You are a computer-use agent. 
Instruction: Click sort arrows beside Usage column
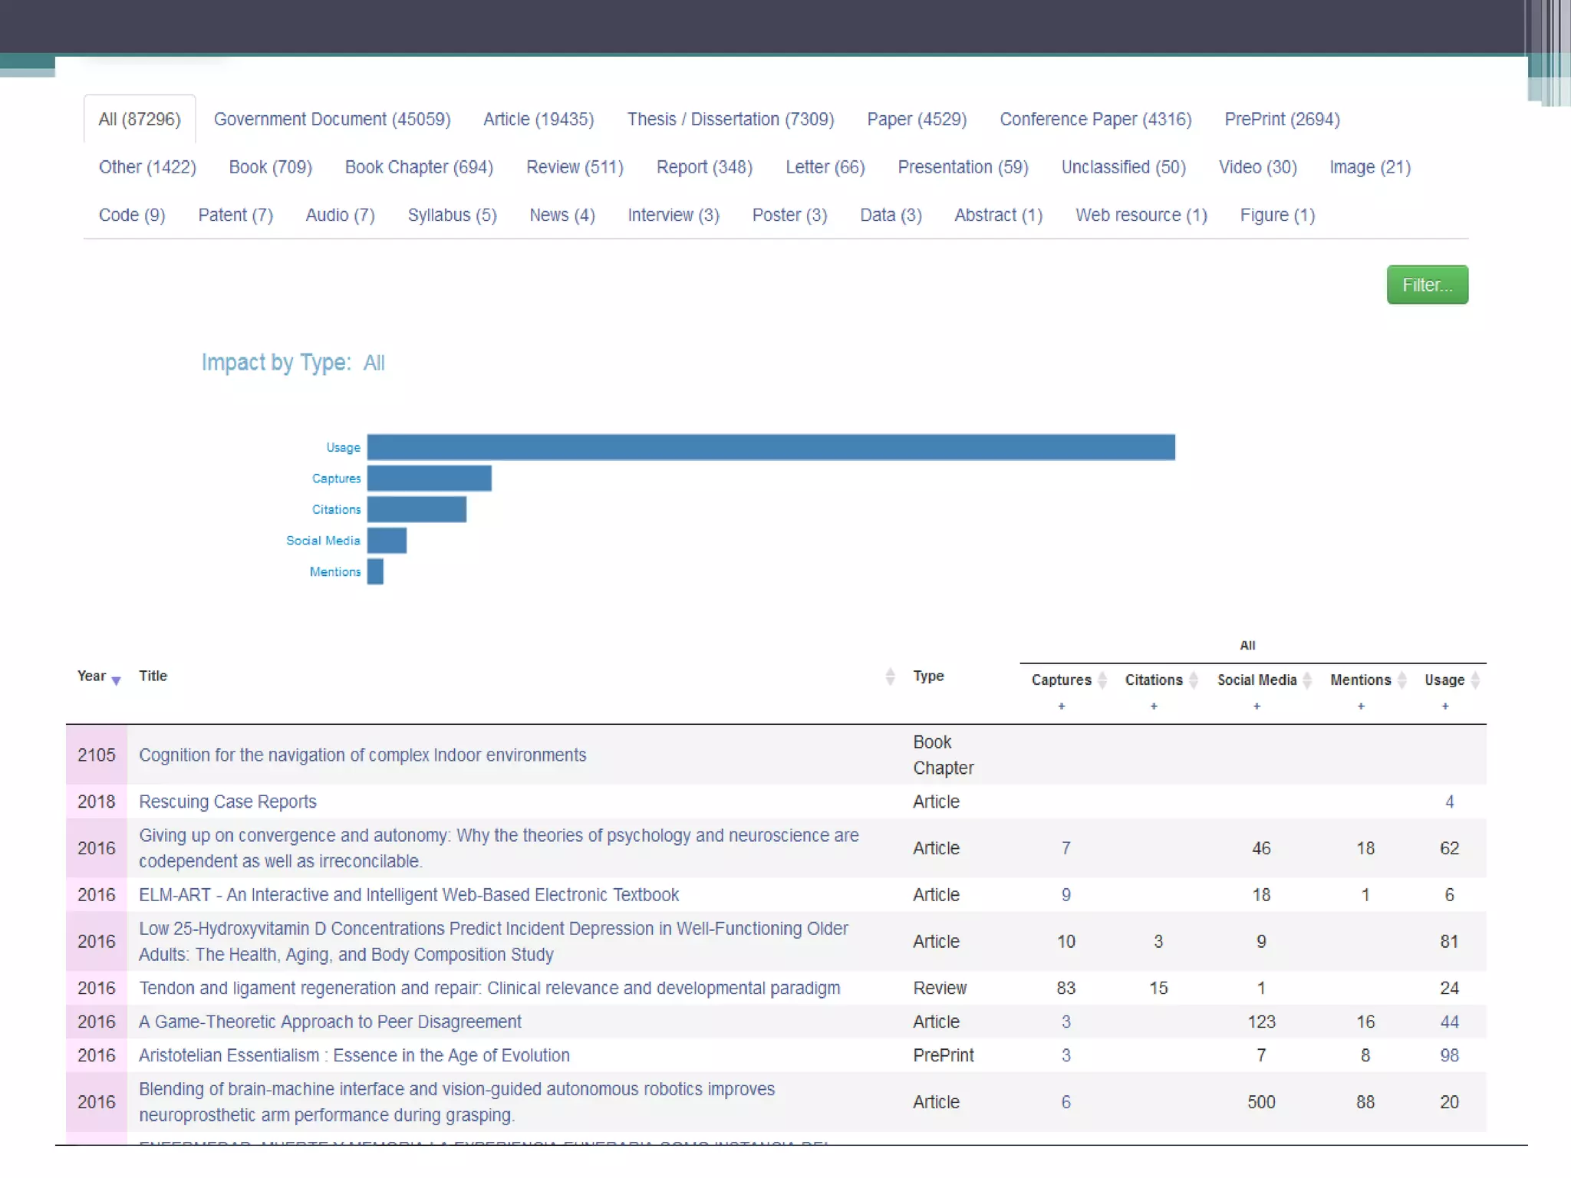[1475, 679]
